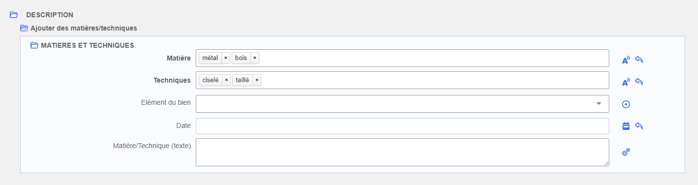Click the thesaurus icon beside Matière field
Screen dimensions: 698x185
(626, 60)
